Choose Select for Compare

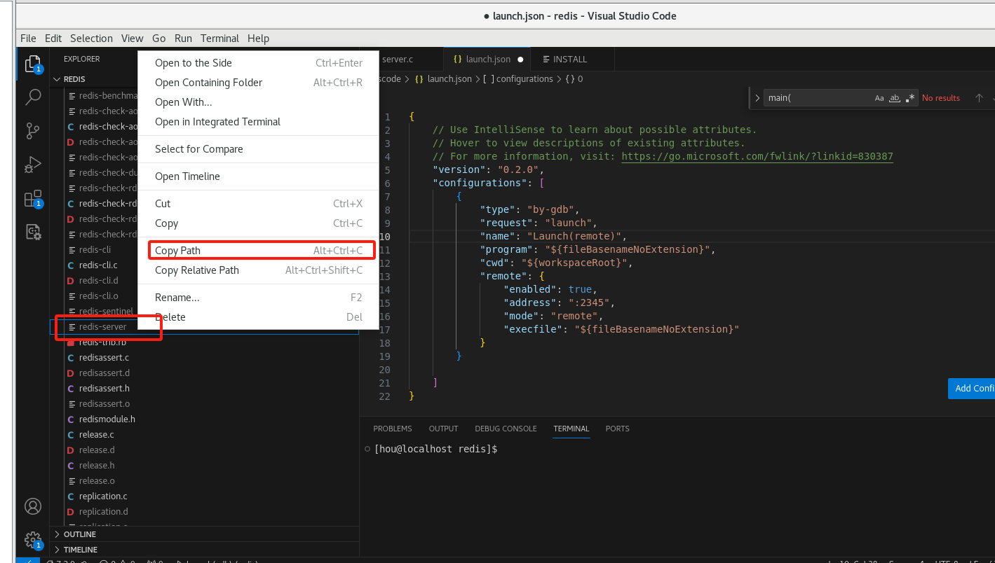click(x=259, y=149)
